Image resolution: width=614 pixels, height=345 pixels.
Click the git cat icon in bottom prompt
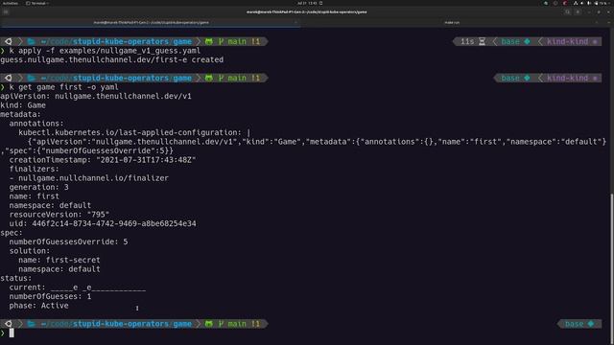click(x=209, y=324)
